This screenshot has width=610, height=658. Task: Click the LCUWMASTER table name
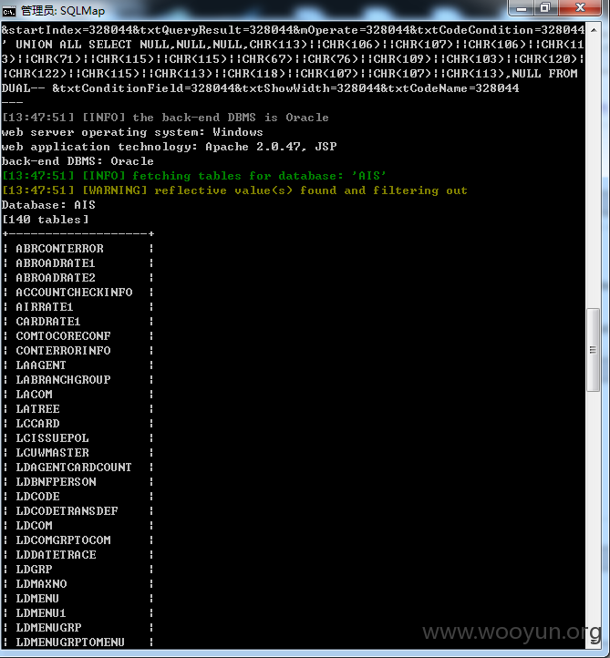point(52,453)
